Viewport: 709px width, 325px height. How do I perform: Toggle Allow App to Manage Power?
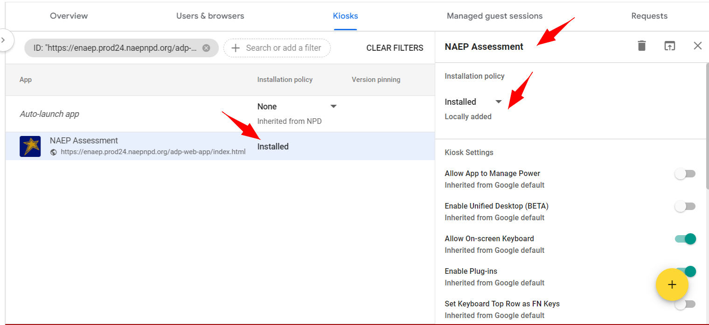pyautogui.click(x=685, y=173)
